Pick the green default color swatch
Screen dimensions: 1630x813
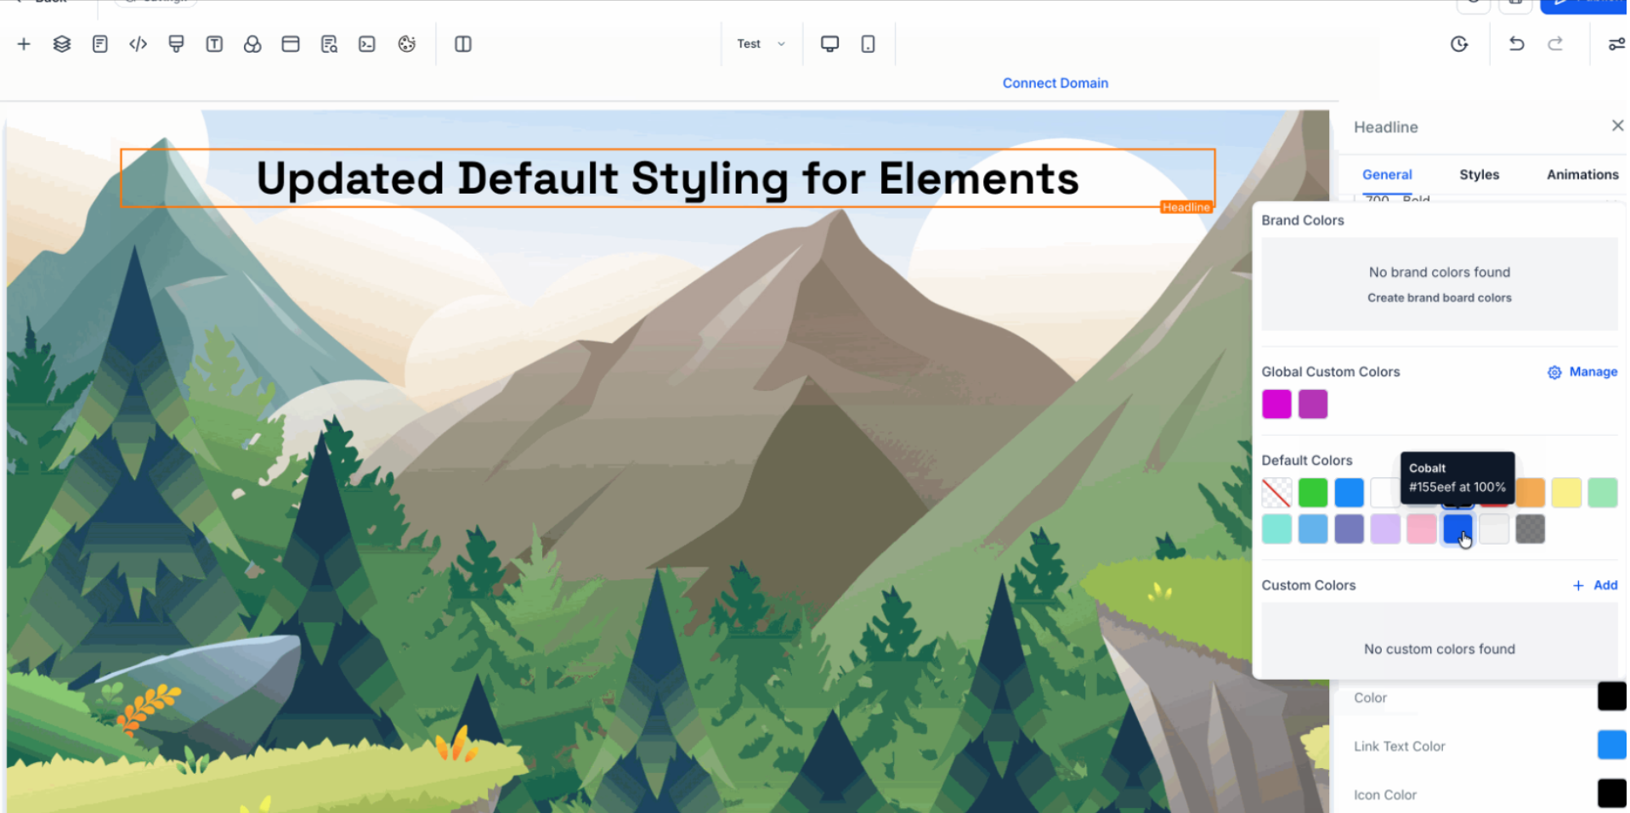(1312, 493)
